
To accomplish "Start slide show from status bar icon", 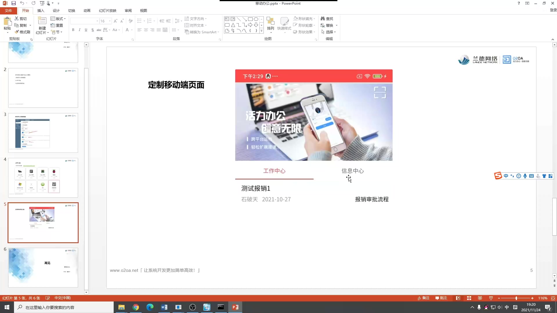I will point(491,298).
